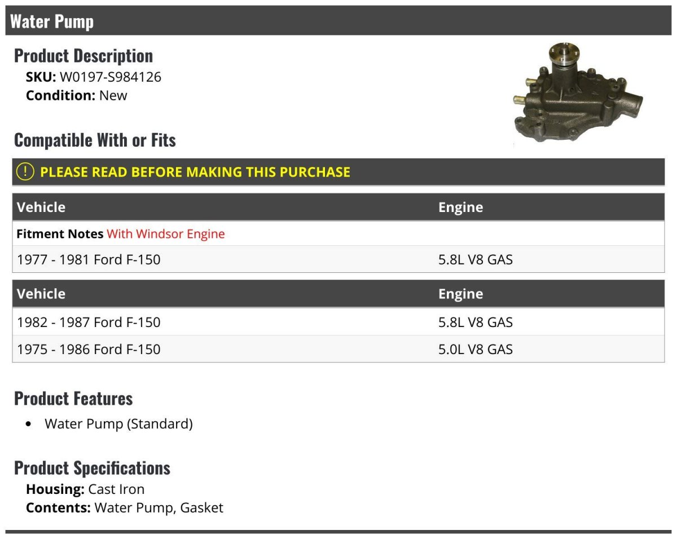Open the water pump product image

point(578,94)
